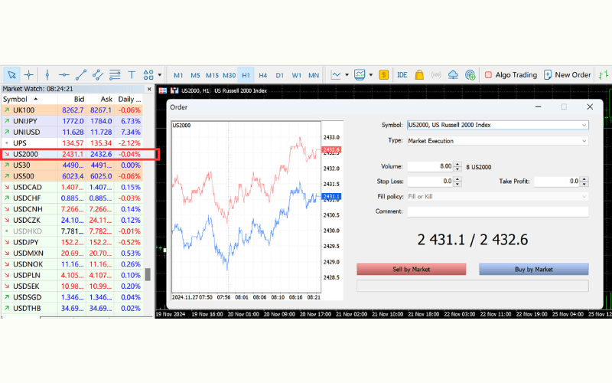Viewport: 612px width, 383px height.
Task: Click the line chart type icon
Action: (336, 74)
